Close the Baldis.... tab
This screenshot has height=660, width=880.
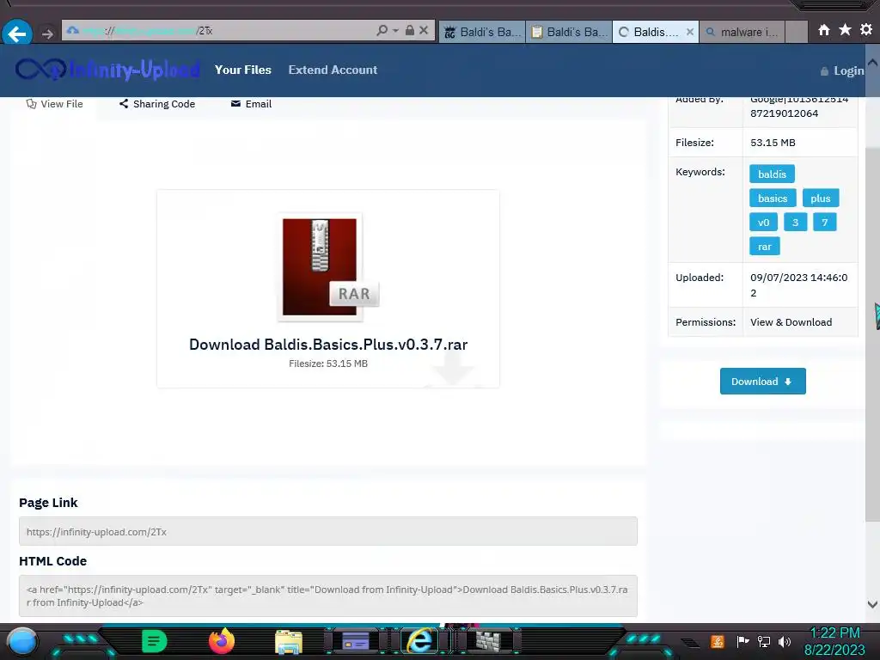(x=690, y=32)
